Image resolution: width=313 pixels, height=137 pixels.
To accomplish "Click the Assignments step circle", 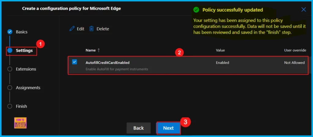I will coord(10,88).
